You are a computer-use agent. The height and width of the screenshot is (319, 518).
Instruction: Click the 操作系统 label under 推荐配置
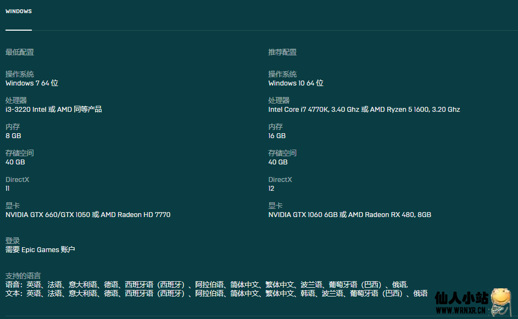tap(282, 74)
